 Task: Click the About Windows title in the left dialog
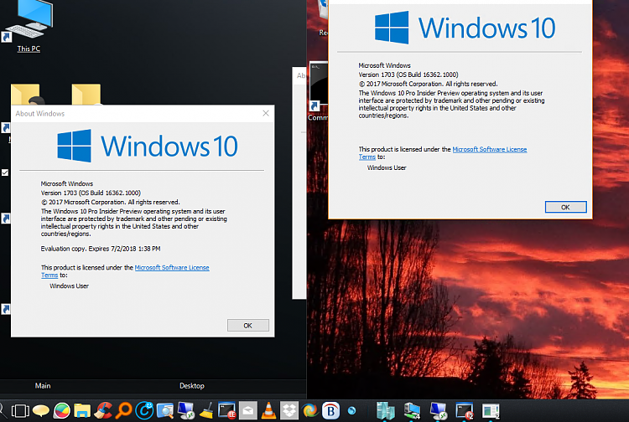pyautogui.click(x=40, y=114)
